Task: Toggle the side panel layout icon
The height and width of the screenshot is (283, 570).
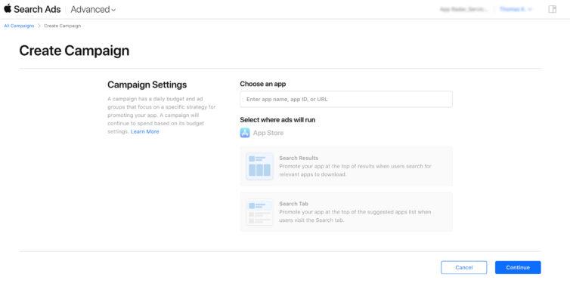Action: pyautogui.click(x=552, y=9)
